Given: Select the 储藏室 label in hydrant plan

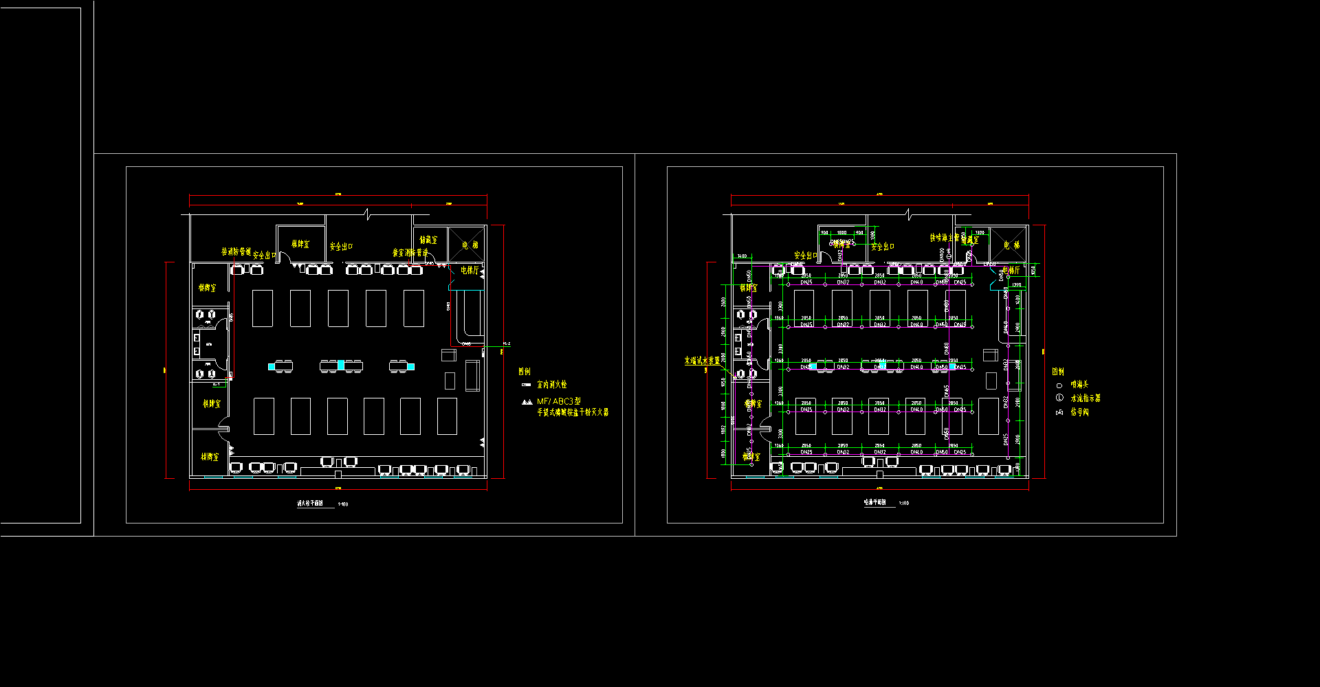Looking at the screenshot, I should (x=428, y=240).
